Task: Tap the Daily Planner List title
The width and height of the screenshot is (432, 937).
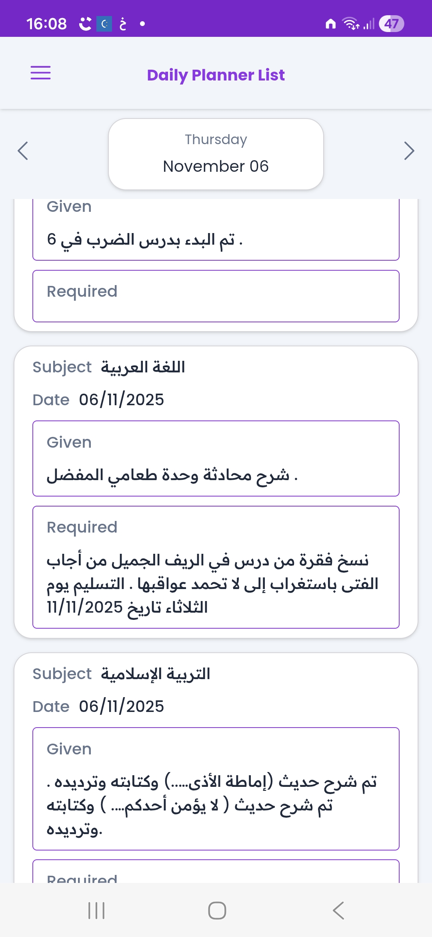Action: tap(216, 75)
